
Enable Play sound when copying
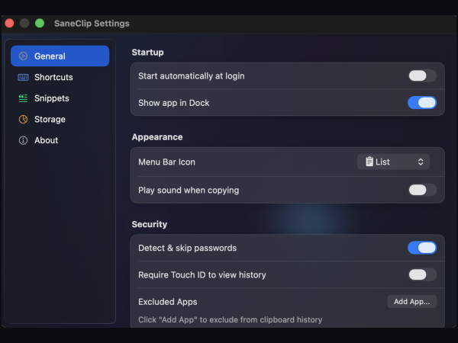click(422, 190)
